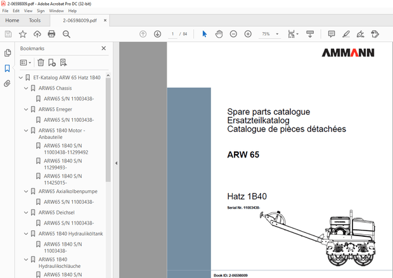Screen dimensions: 393x278
Task: Click the page number input field
Action: 172,34
